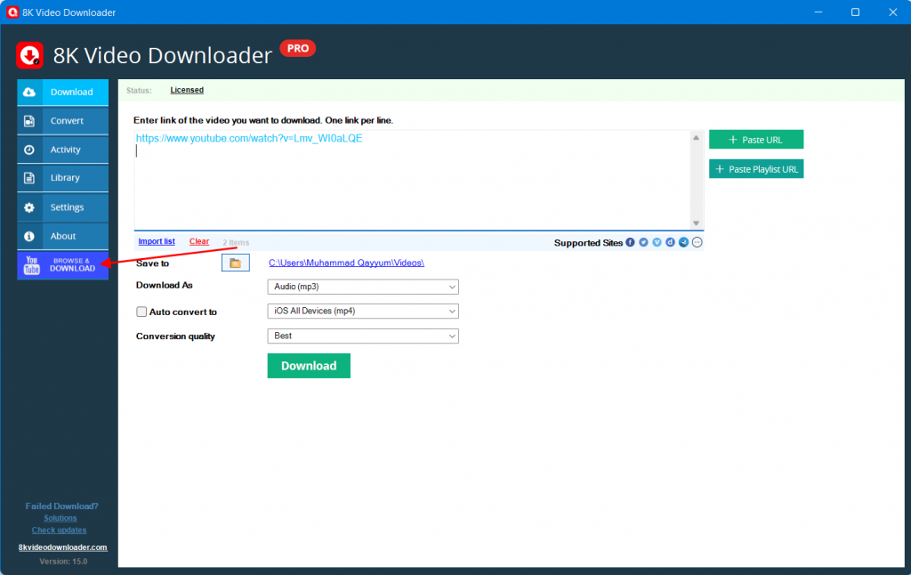Click the YouTube Browse & Download button

click(63, 265)
